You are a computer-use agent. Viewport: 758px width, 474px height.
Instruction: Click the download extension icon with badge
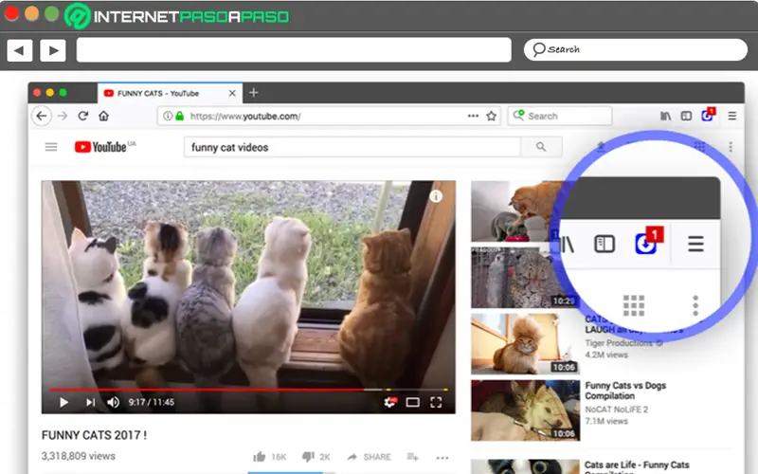point(708,115)
